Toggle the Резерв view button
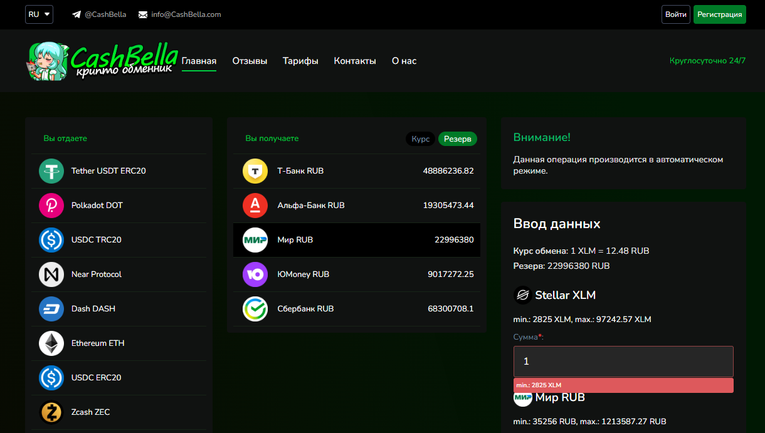This screenshot has width=765, height=433. click(457, 139)
